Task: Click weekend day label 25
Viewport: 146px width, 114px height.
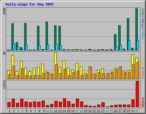Action: click(111, 111)
